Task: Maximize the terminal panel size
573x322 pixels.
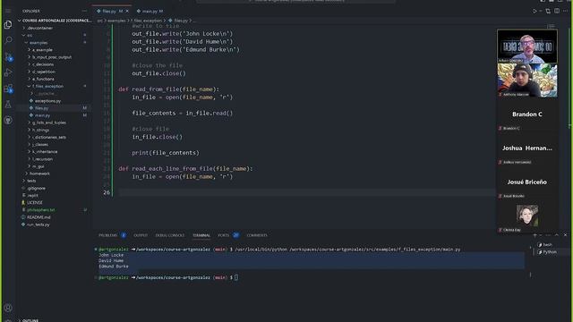Action: pyautogui.click(x=557, y=235)
